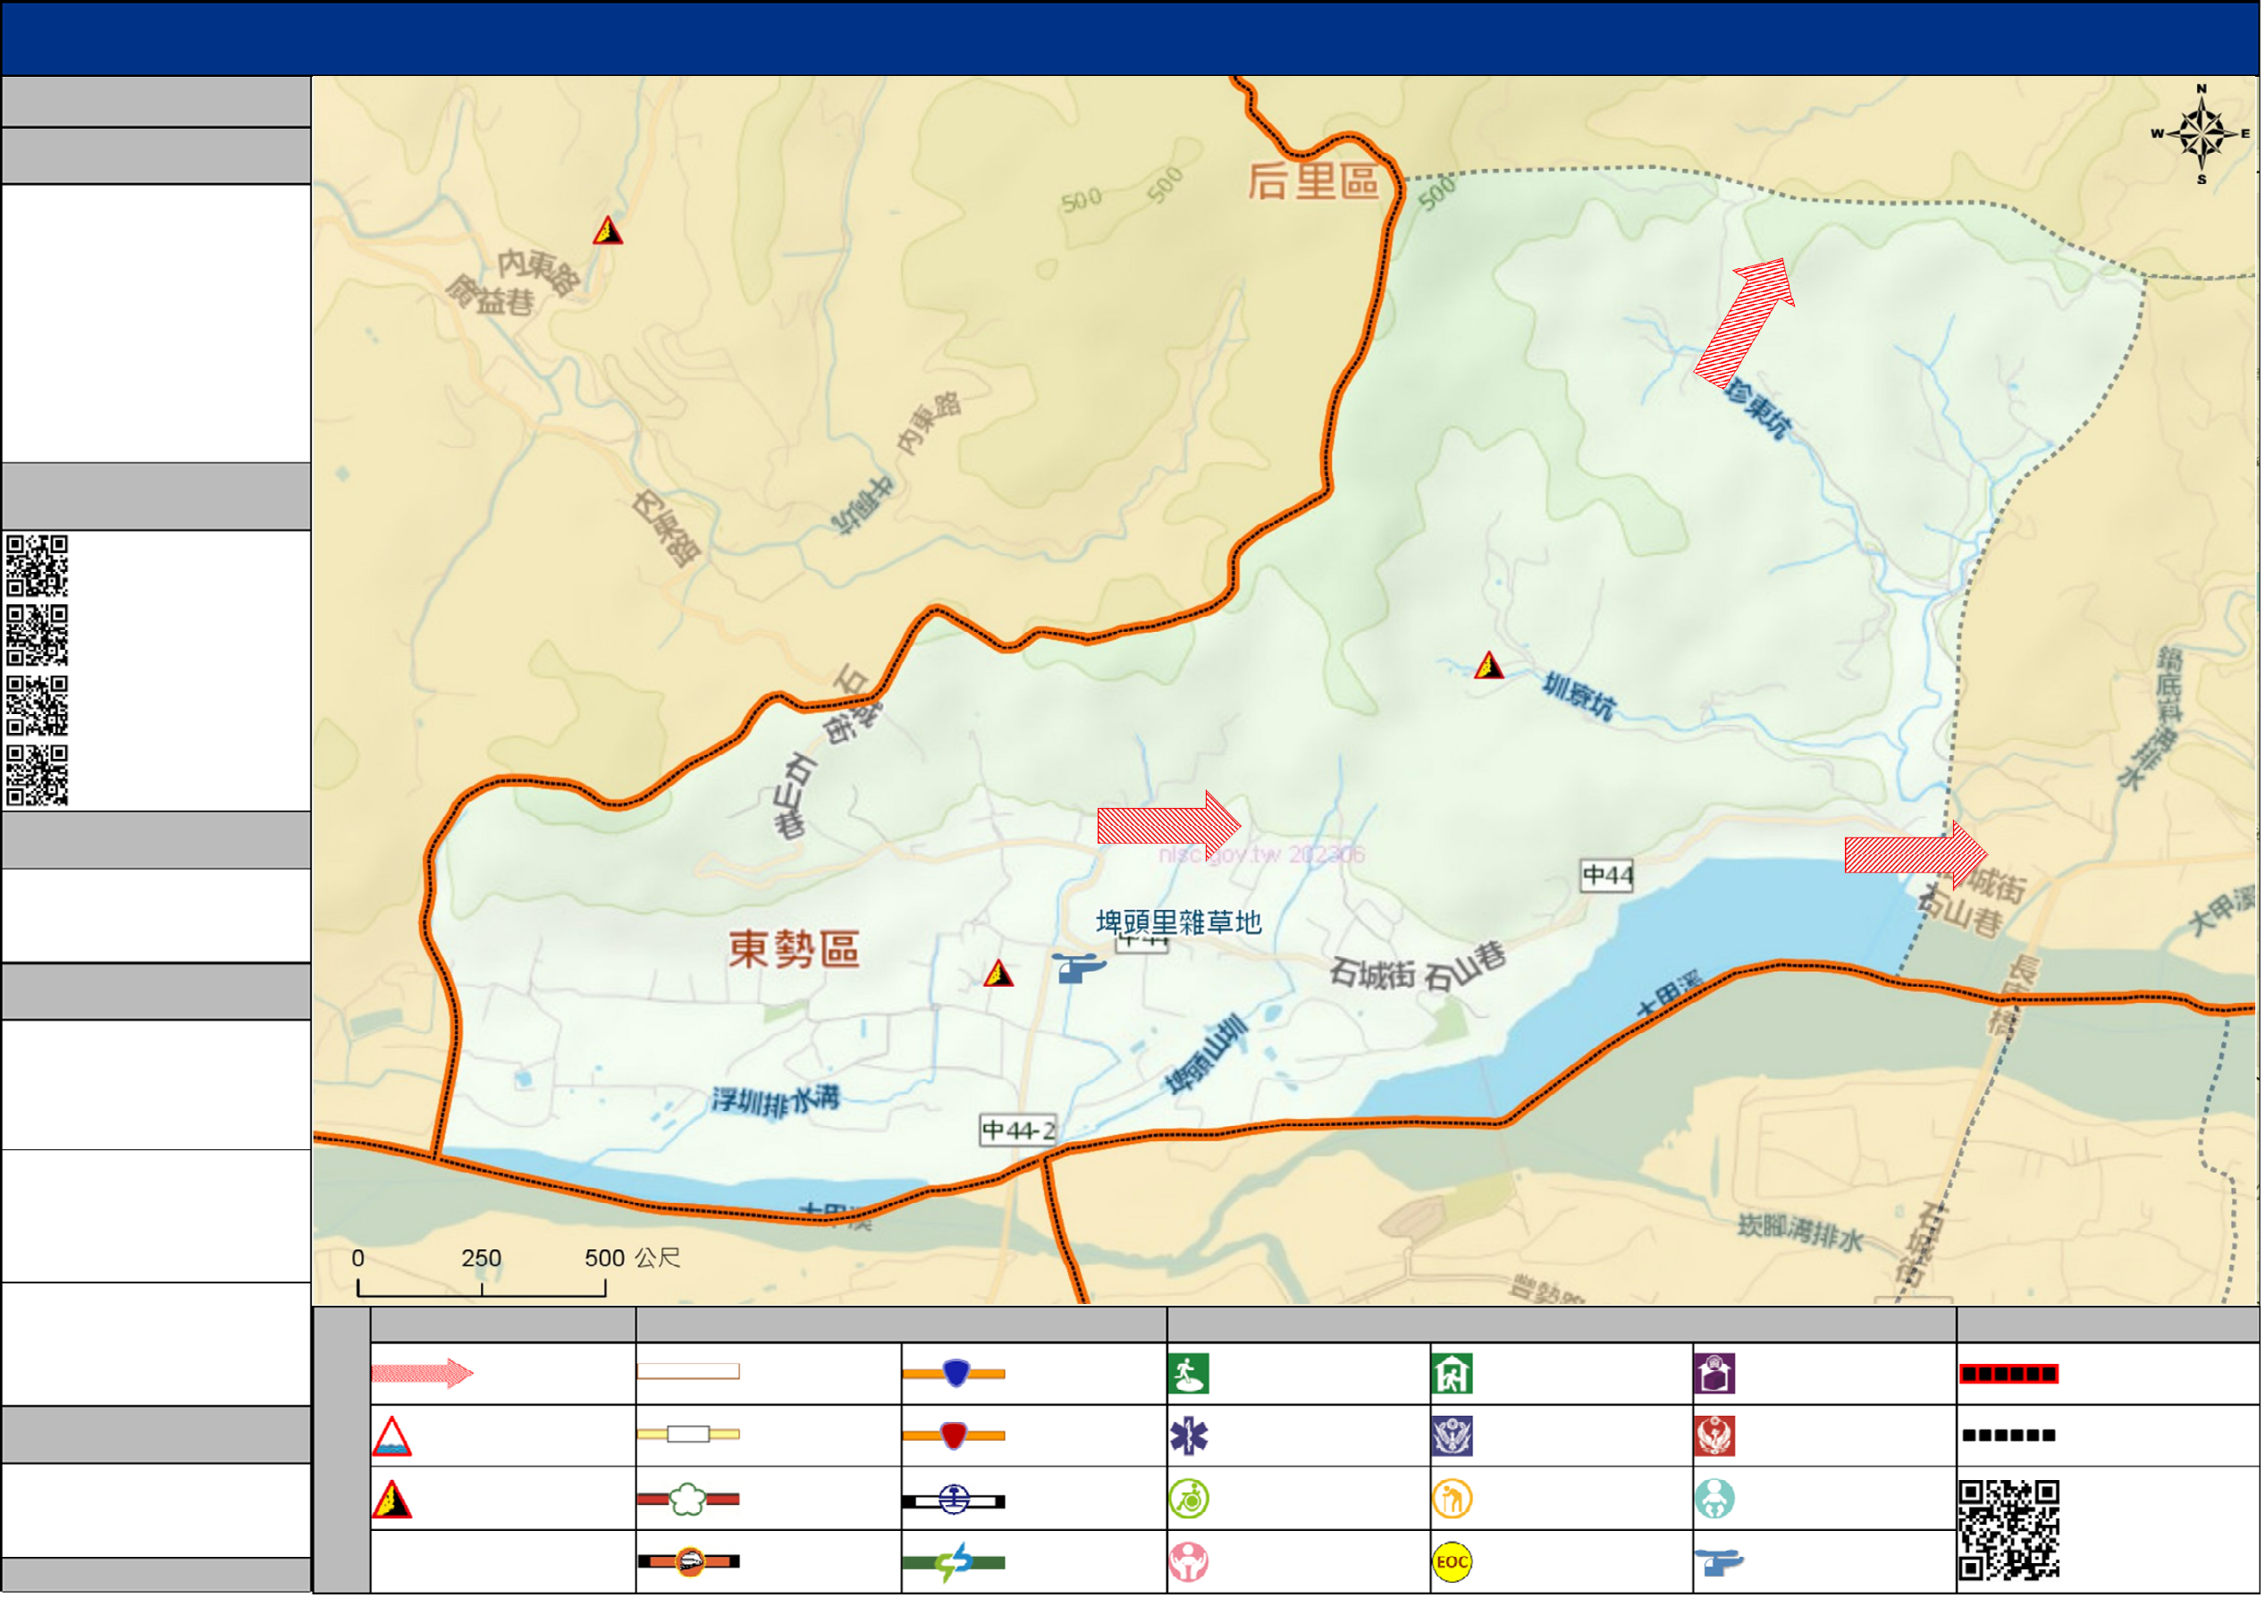Click the green shelter house icon
This screenshot has width=2265, height=1598.
(1452, 1374)
